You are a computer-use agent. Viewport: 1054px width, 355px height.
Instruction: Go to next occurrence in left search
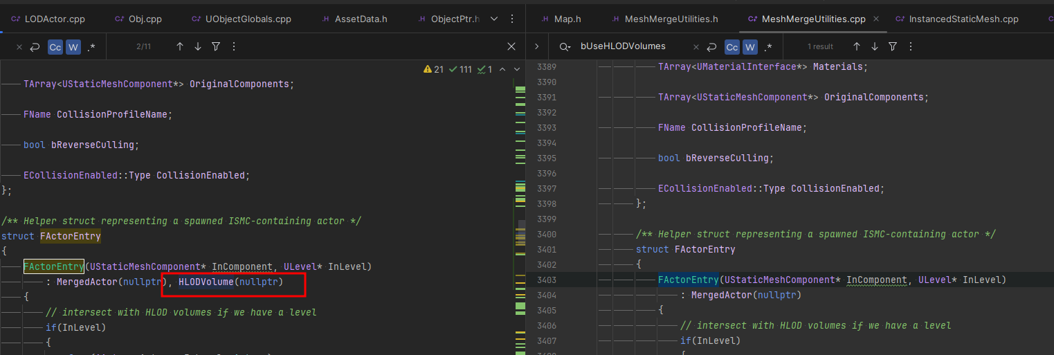[x=198, y=46]
